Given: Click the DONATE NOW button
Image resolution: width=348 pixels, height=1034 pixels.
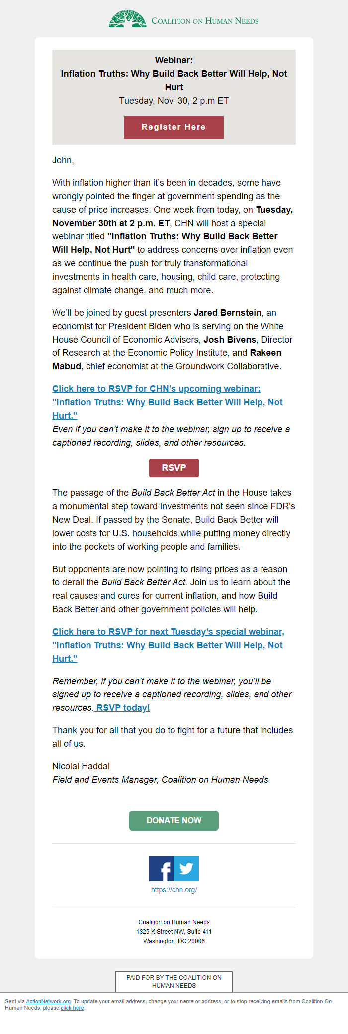Looking at the screenshot, I should point(174,820).
